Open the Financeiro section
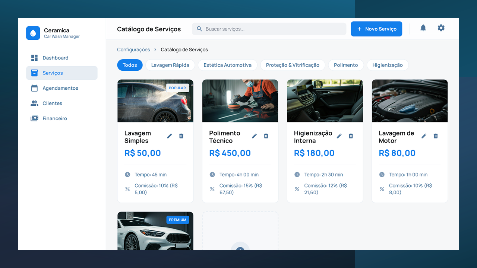 tap(55, 118)
